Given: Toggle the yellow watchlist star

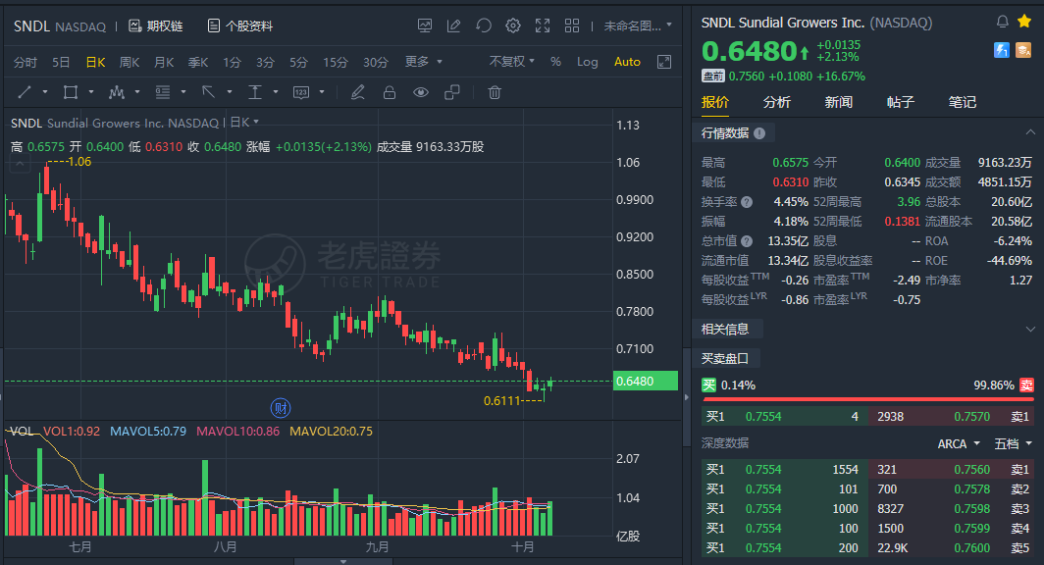Looking at the screenshot, I should tap(1024, 22).
